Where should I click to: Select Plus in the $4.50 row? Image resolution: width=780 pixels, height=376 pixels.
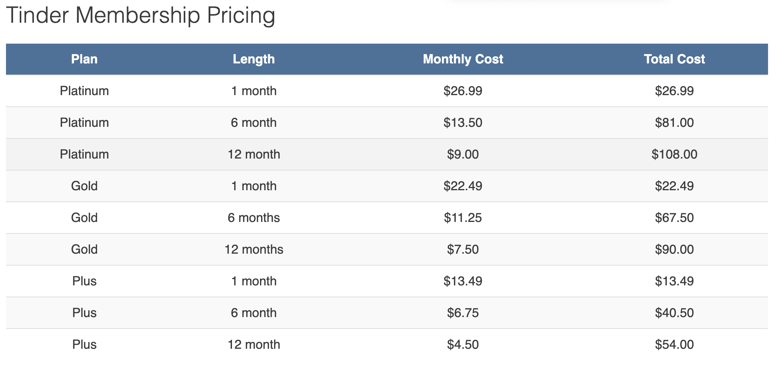click(x=84, y=345)
